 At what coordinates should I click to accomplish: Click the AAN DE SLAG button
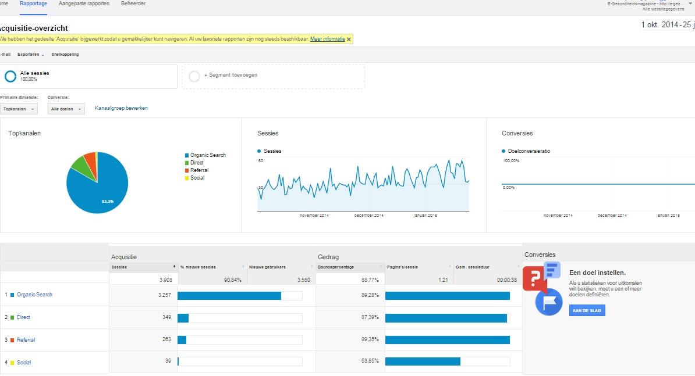tap(587, 310)
